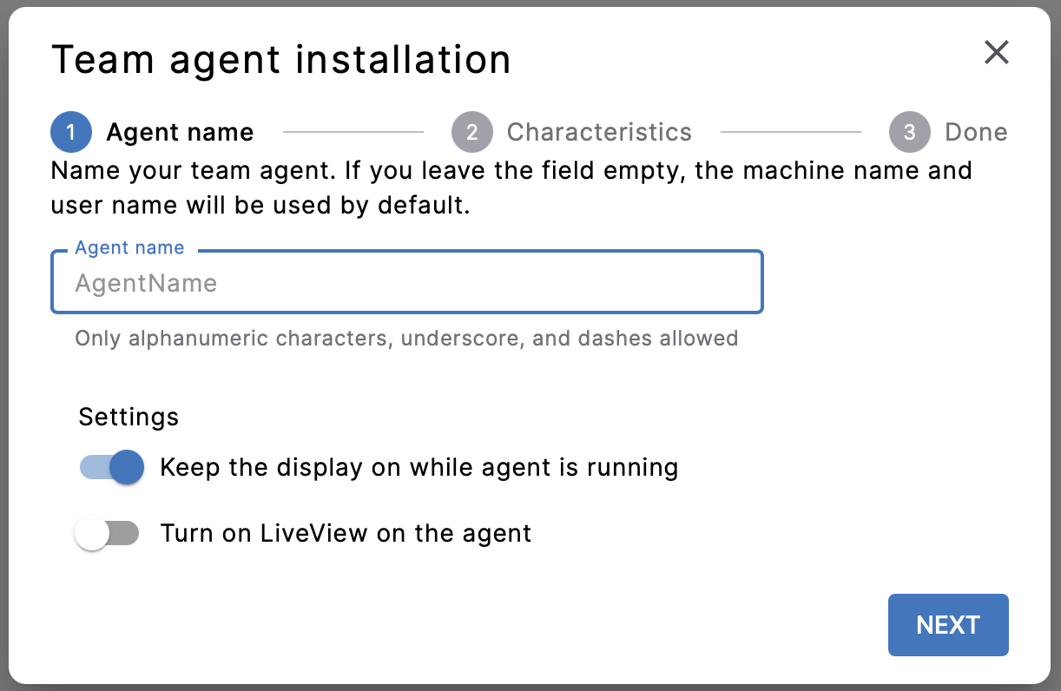The width and height of the screenshot is (1061, 691).
Task: Turn on LiveView on the agent
Action: 108,533
